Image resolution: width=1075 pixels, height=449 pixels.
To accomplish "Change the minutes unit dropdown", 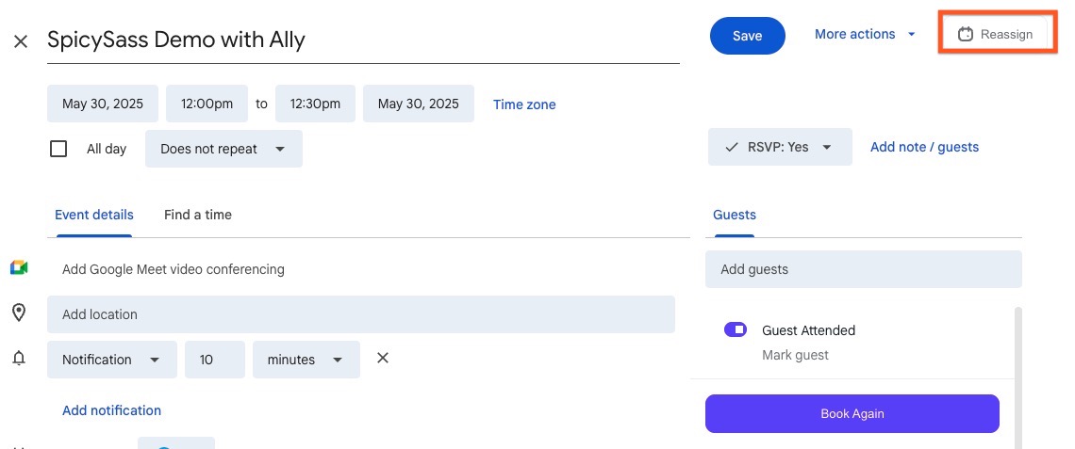I will [x=306, y=360].
